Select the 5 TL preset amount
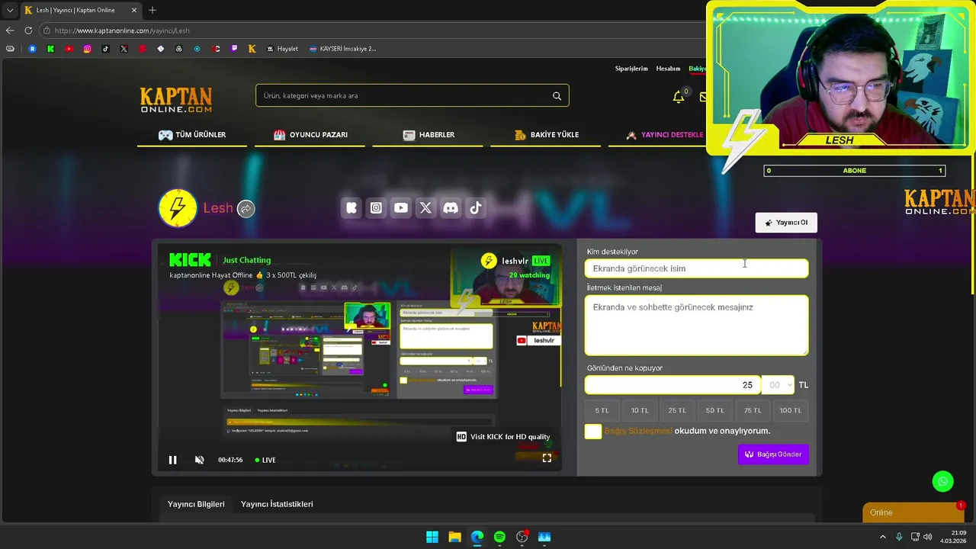 coord(602,410)
